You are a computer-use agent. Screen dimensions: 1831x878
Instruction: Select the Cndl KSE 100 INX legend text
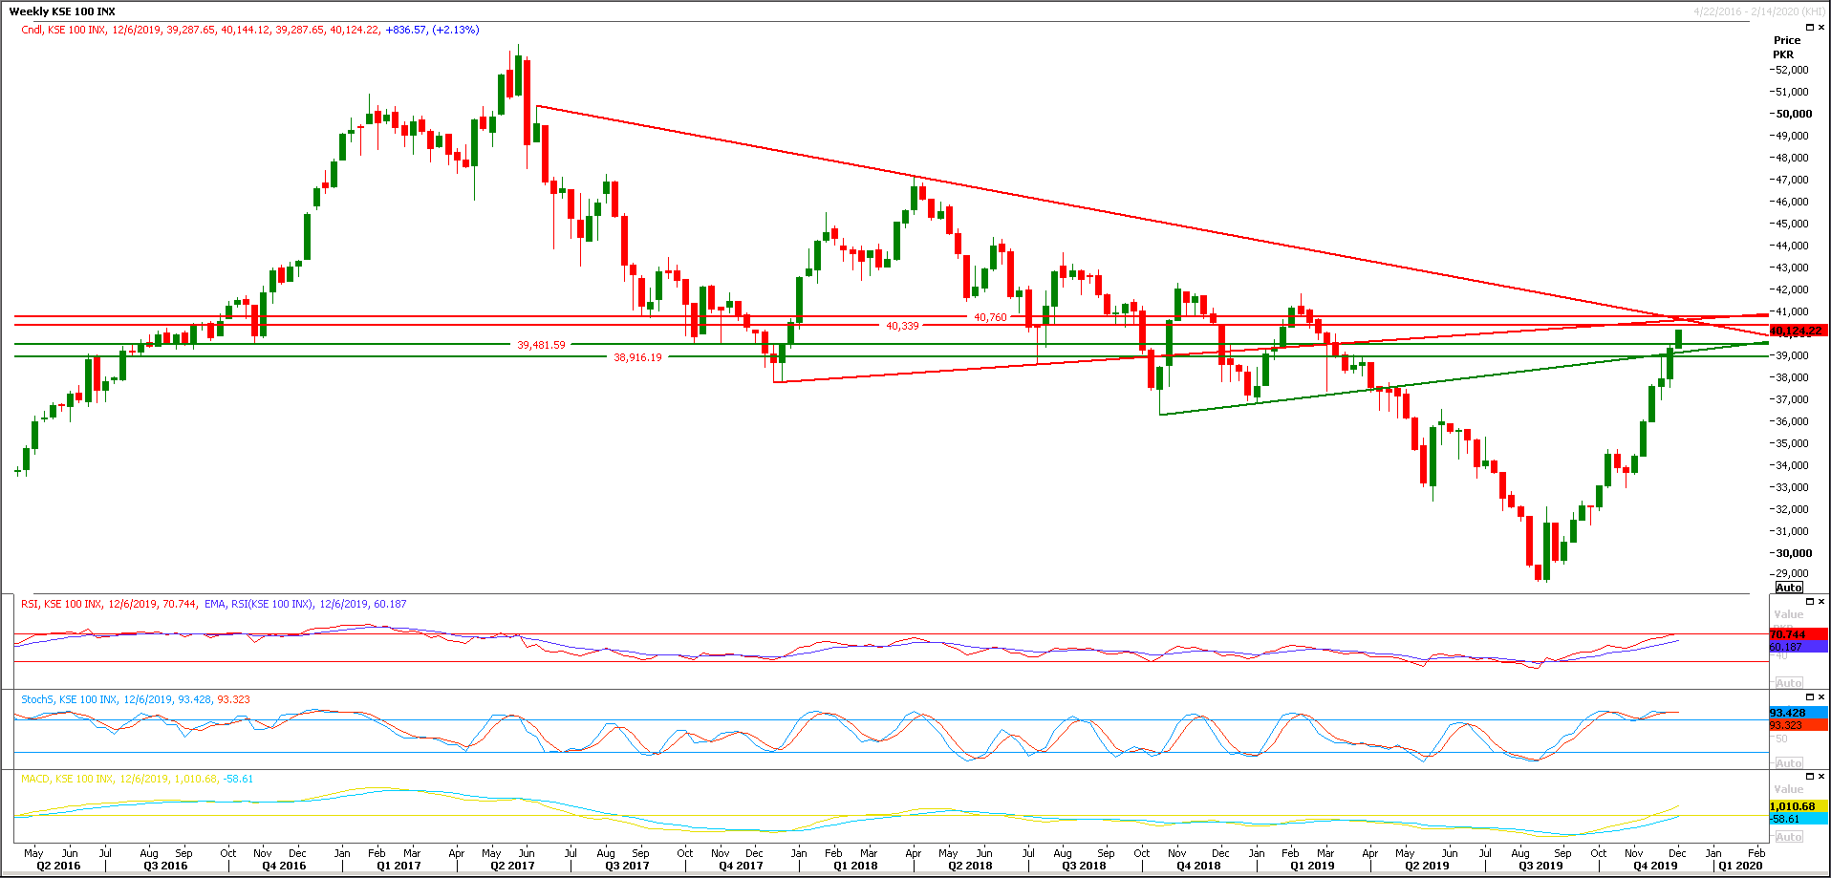point(63,30)
